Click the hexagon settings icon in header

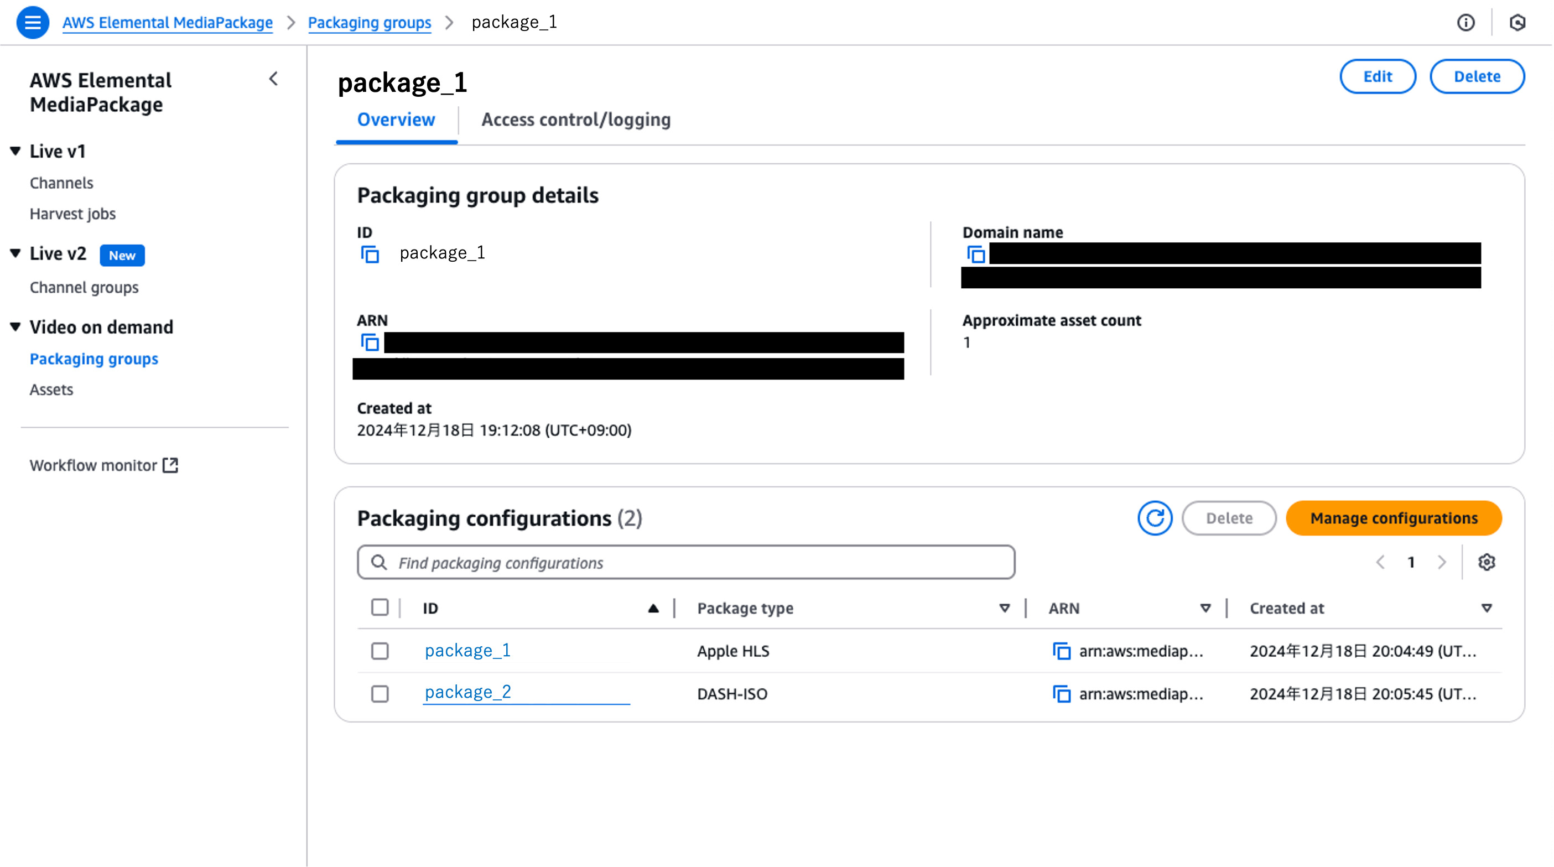coord(1517,22)
